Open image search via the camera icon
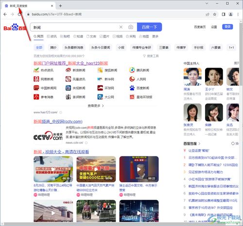Viewport: 243px width, 226px height. coord(131,27)
